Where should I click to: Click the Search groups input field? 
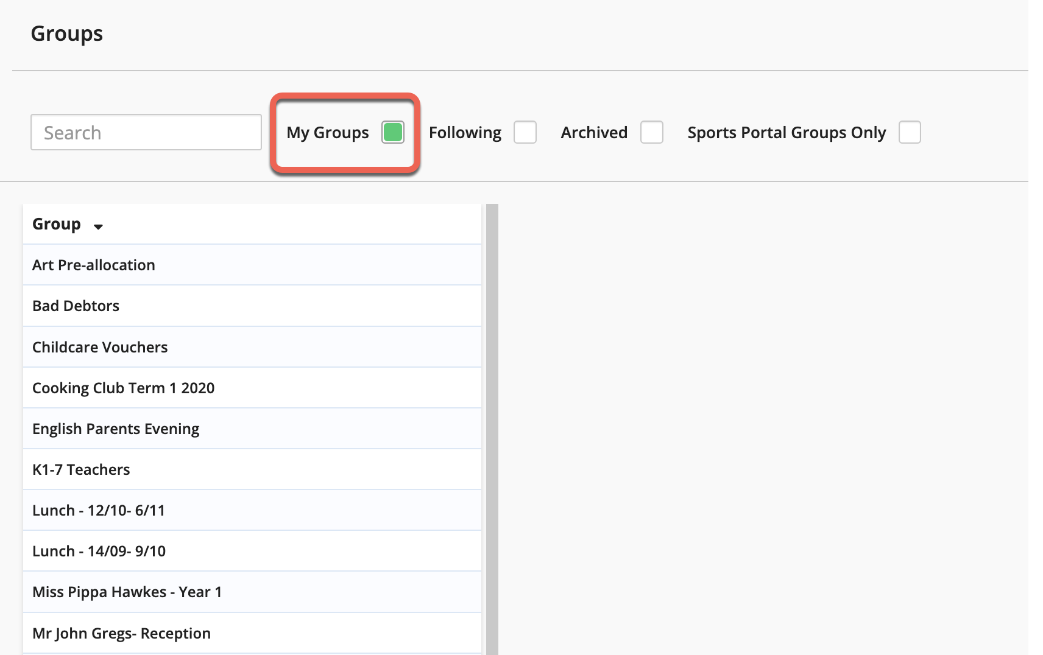146,132
